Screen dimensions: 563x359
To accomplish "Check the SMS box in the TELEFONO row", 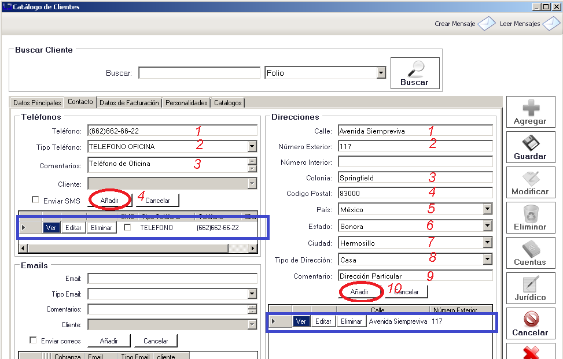I will point(127,227).
